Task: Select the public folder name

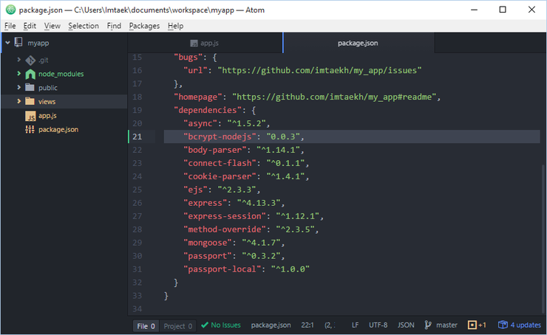Action: 48,88
